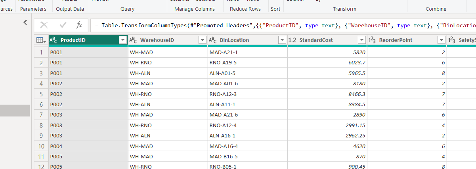Viewport: 476px width, 169px height.
Task: Click the MAD-A01-6 bin location cell
Action: (x=247, y=83)
